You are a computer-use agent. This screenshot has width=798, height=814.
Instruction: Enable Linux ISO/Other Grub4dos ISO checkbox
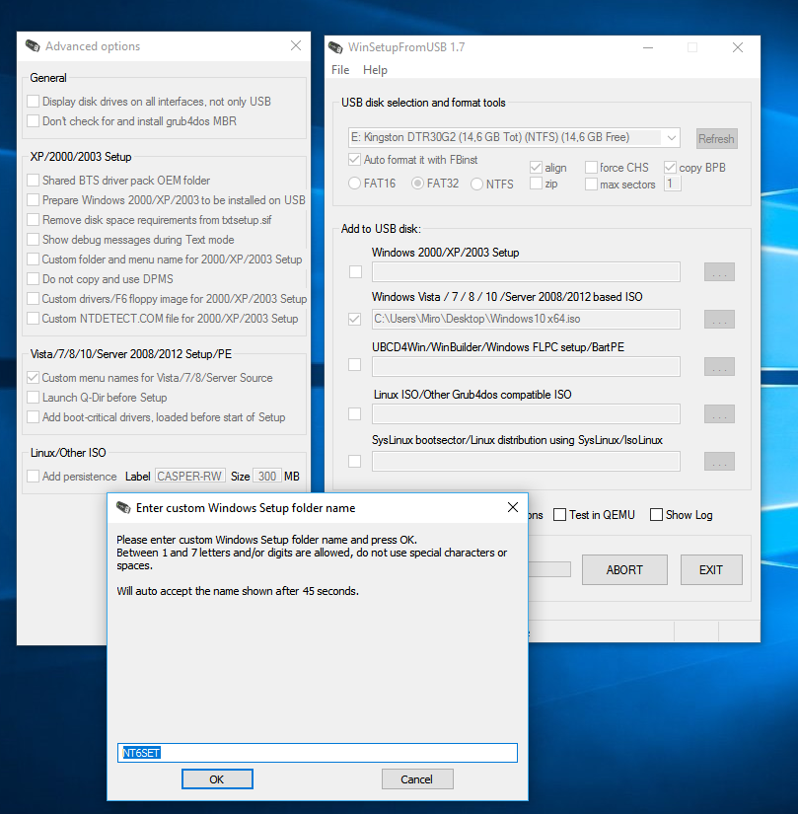pyautogui.click(x=354, y=413)
